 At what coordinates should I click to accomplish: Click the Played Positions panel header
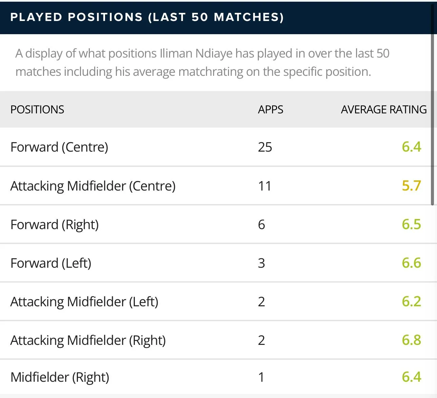(x=147, y=17)
